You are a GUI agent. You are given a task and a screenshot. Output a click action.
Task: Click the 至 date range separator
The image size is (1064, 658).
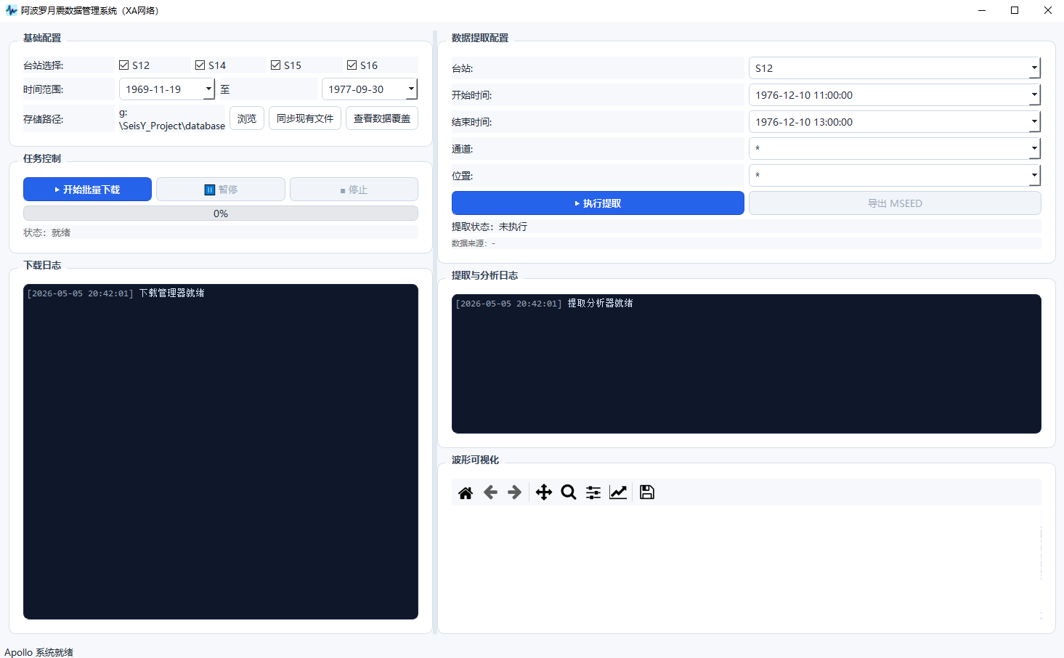coord(225,89)
